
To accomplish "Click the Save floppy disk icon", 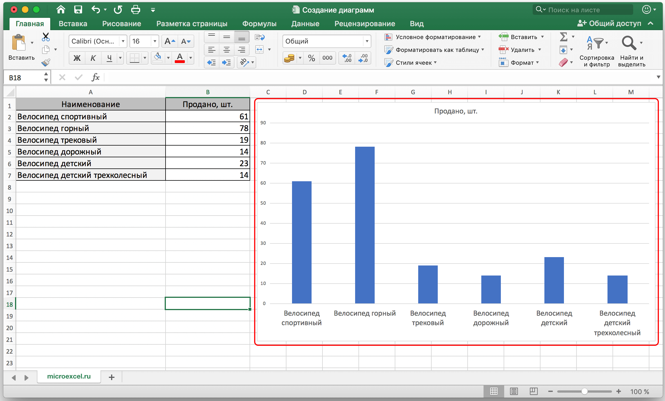I will (x=78, y=10).
